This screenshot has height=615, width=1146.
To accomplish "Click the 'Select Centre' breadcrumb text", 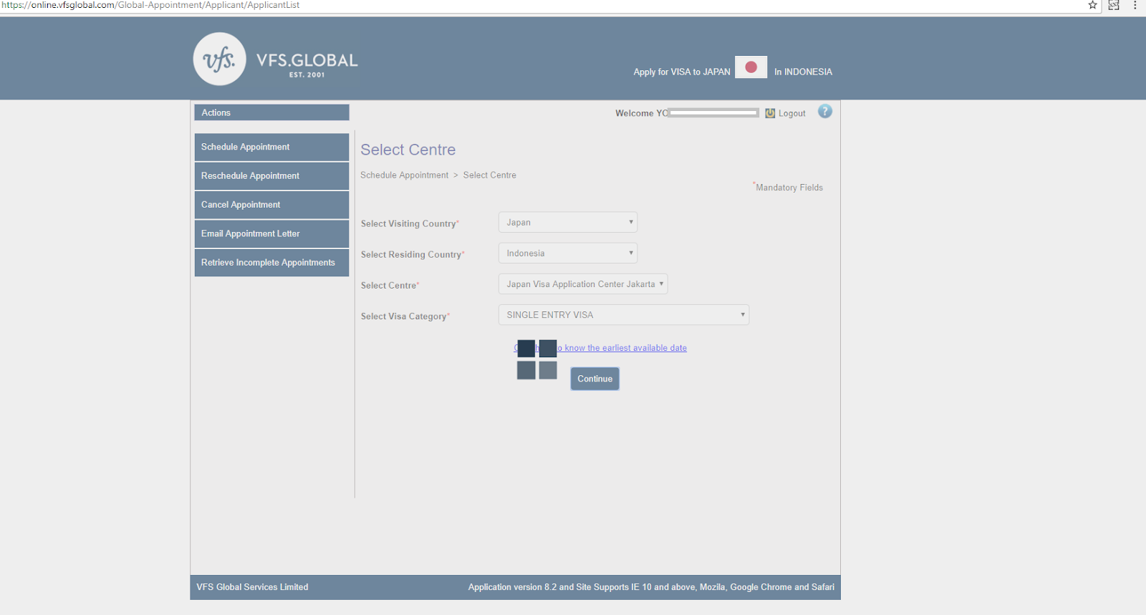I will (490, 175).
